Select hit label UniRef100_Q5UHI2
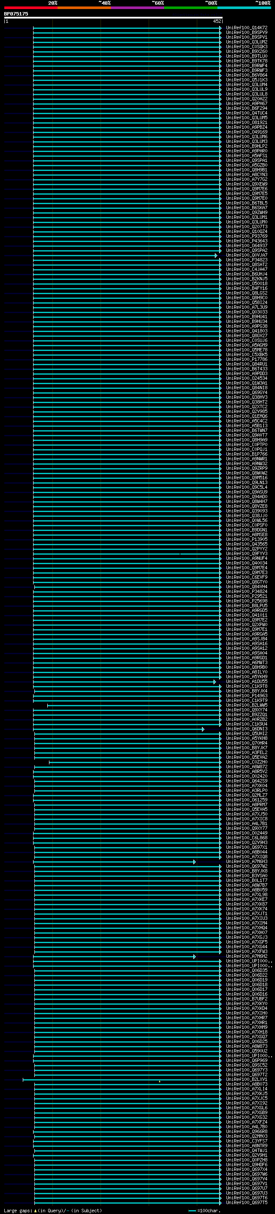Viewport: 275px width, 1214px height. point(246,734)
